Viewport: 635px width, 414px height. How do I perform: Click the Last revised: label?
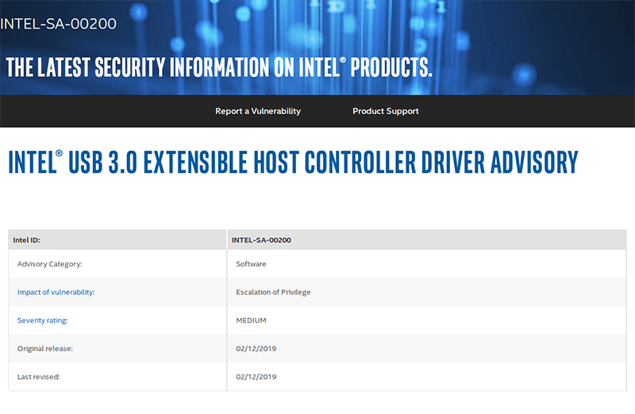(x=38, y=377)
